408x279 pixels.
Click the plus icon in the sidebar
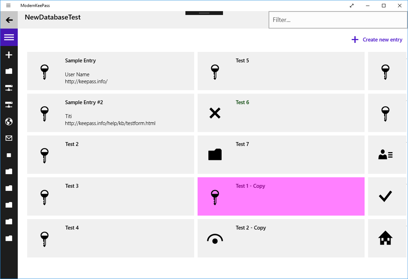[x=9, y=55]
